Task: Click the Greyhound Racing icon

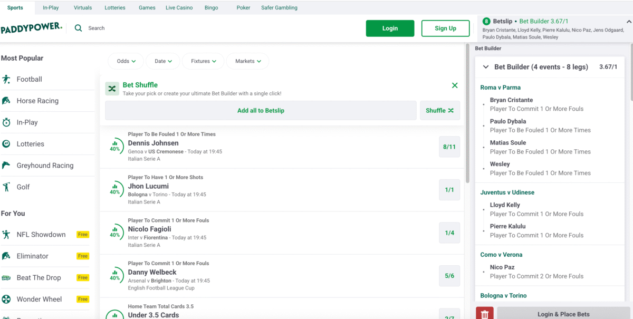Action: [x=6, y=166]
